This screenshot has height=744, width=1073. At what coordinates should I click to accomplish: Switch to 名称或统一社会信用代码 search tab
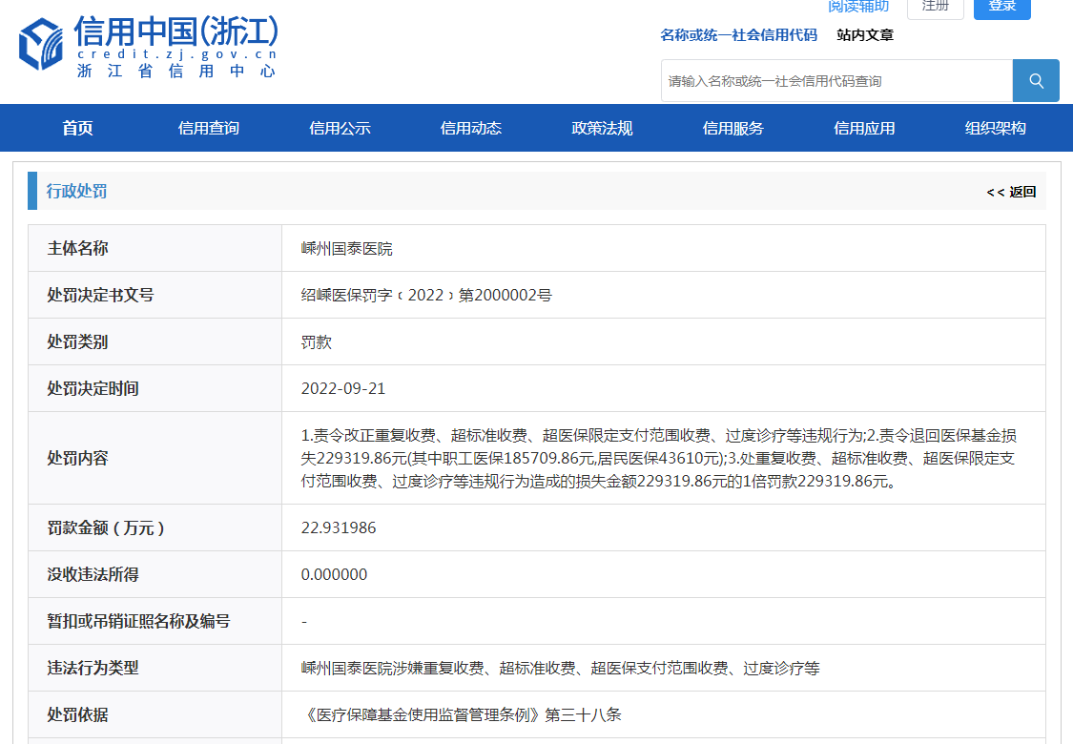tap(738, 35)
